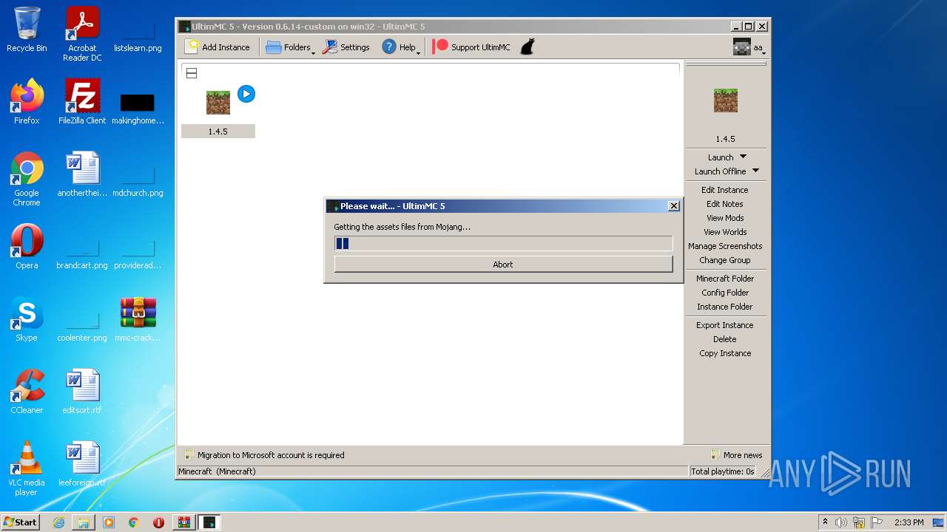Open View Mods

[x=725, y=218]
